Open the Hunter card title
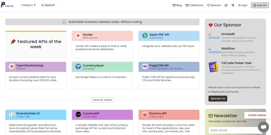This screenshot has height=135, width=271. 88,34
